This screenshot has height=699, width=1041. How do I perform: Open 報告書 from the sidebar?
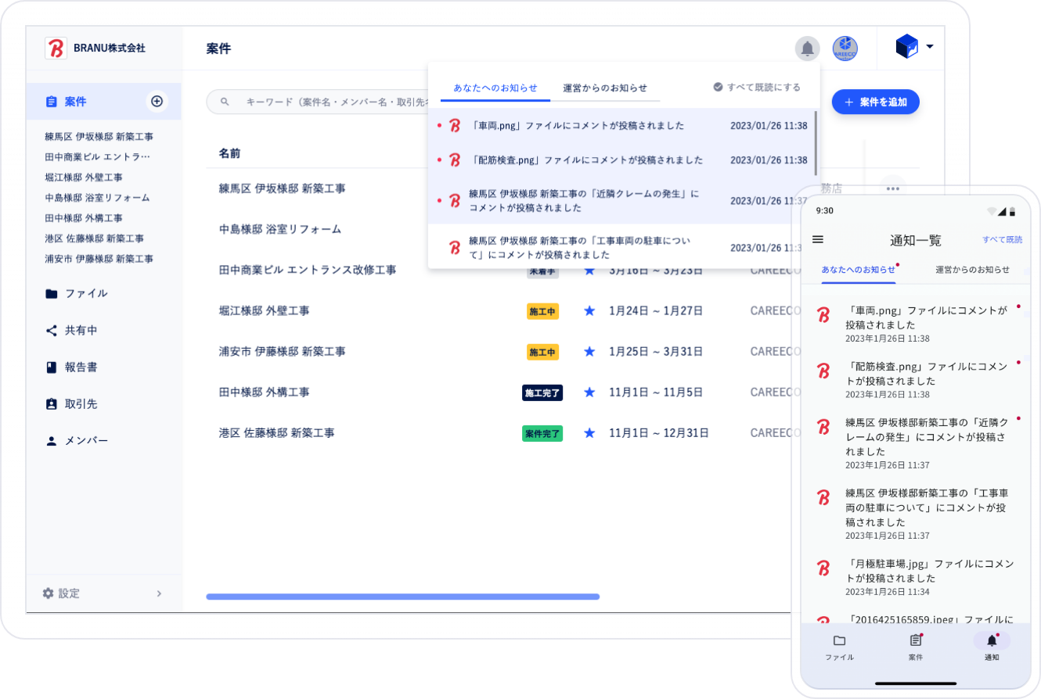pyautogui.click(x=81, y=367)
